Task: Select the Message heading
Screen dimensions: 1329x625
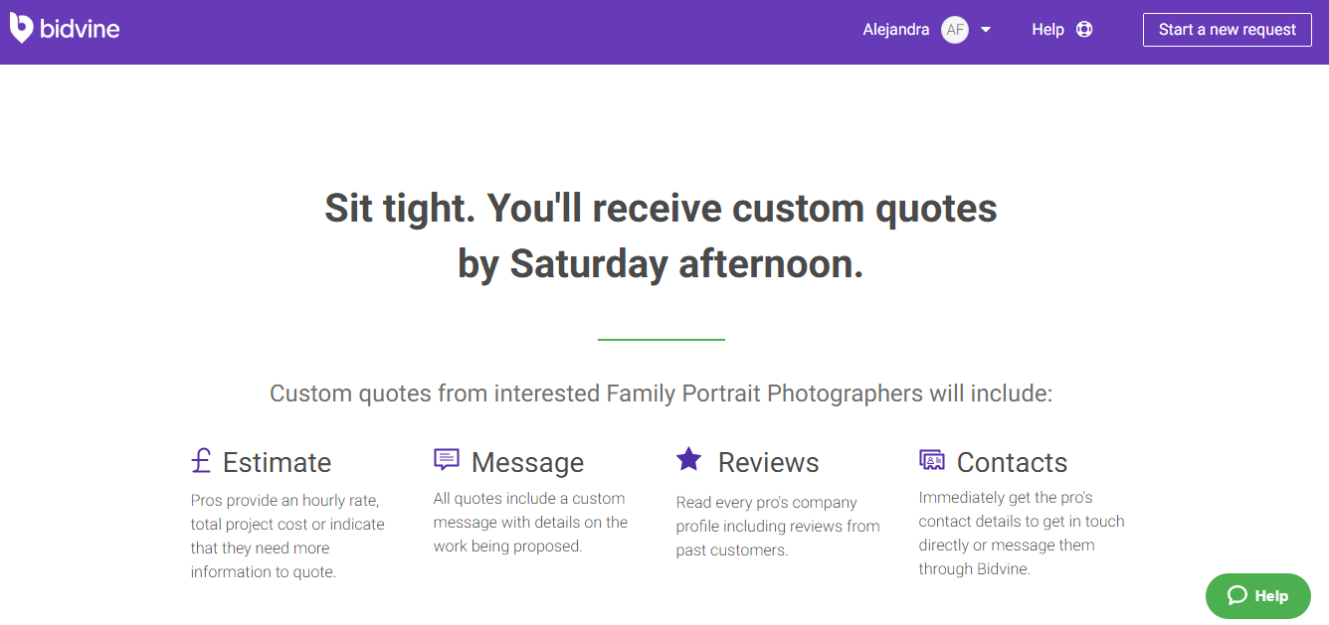Action: tap(527, 463)
